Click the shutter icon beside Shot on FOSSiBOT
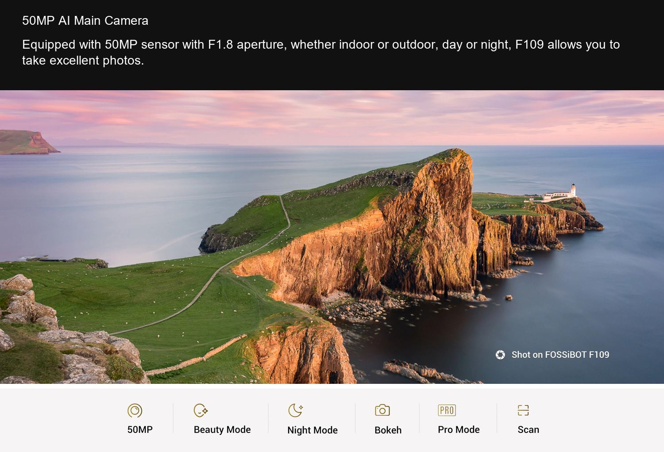This screenshot has width=664, height=452. [501, 355]
